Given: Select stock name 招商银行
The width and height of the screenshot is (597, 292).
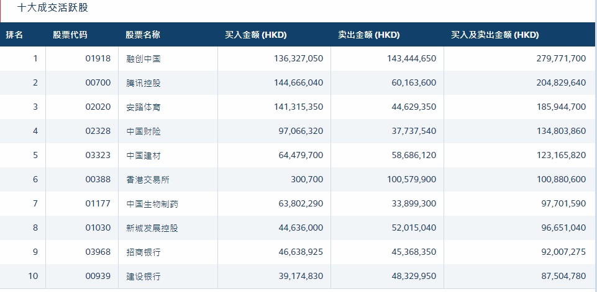Looking at the screenshot, I should point(143,252).
